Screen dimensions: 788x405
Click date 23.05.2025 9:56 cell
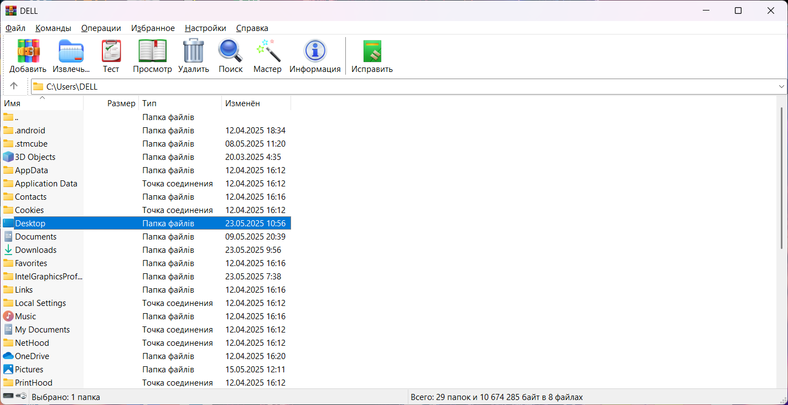coord(253,250)
